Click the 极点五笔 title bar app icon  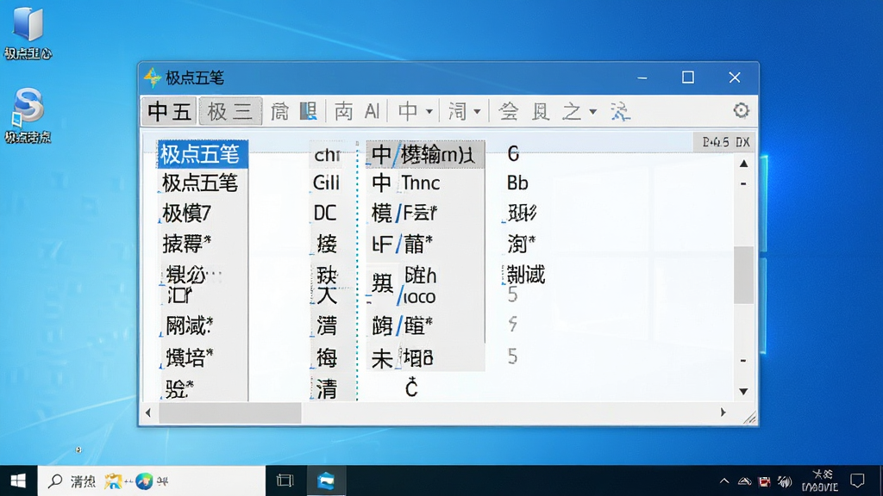coord(152,77)
